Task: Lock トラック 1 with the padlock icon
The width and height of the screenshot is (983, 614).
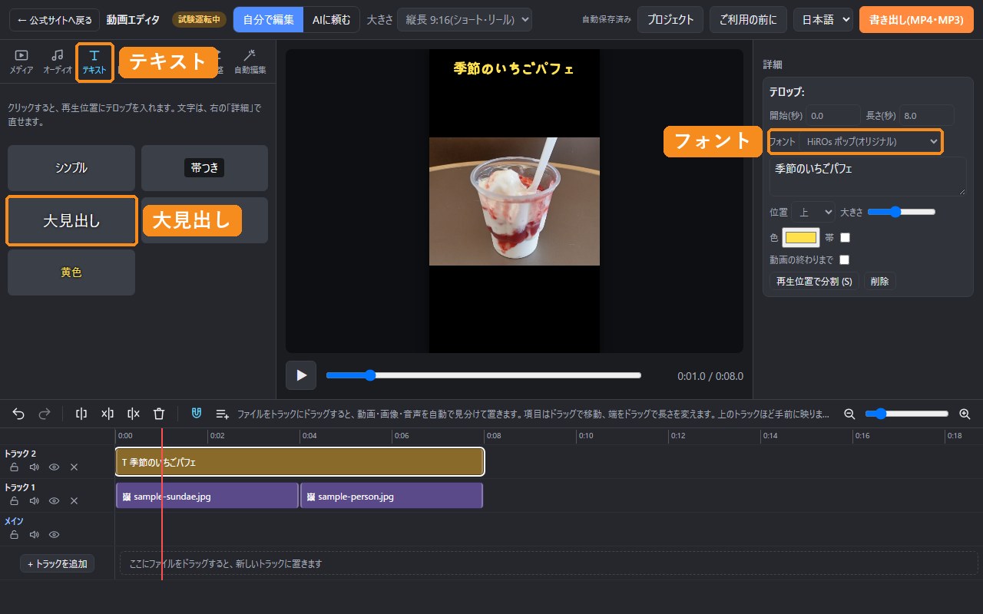Action: 14,500
